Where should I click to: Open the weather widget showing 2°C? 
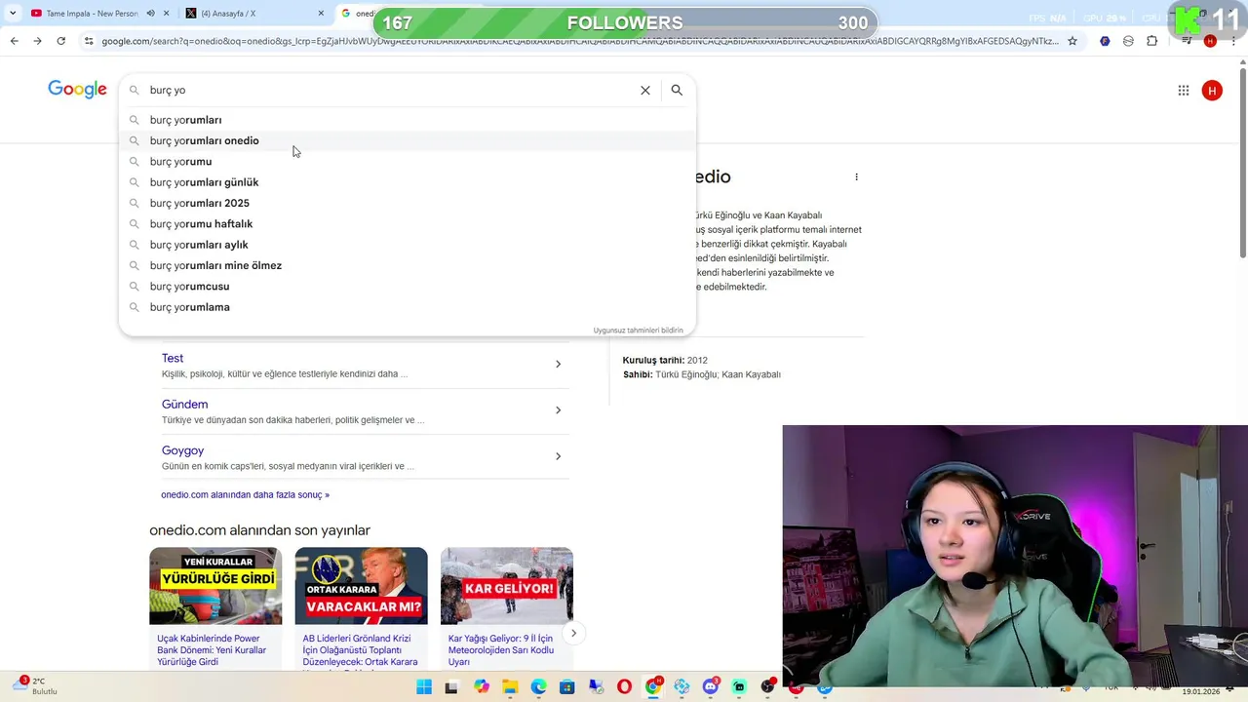click(x=36, y=686)
